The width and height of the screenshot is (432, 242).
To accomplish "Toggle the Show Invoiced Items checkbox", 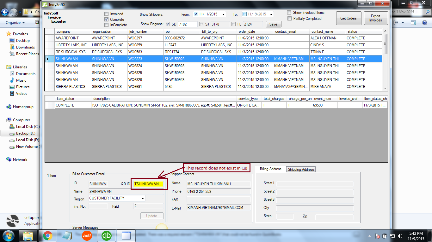I will pyautogui.click(x=289, y=13).
